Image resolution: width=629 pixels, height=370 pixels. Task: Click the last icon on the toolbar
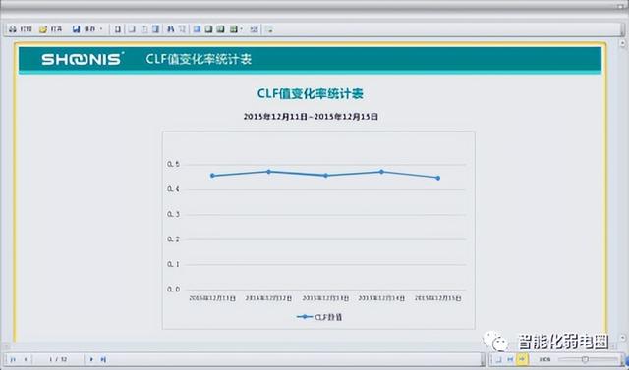tap(269, 29)
